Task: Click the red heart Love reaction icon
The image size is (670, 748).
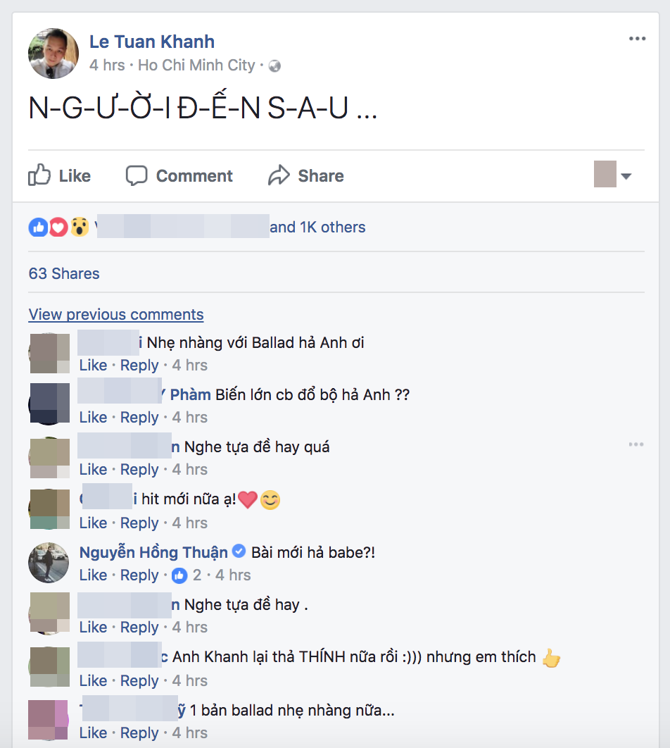Action: 58,227
